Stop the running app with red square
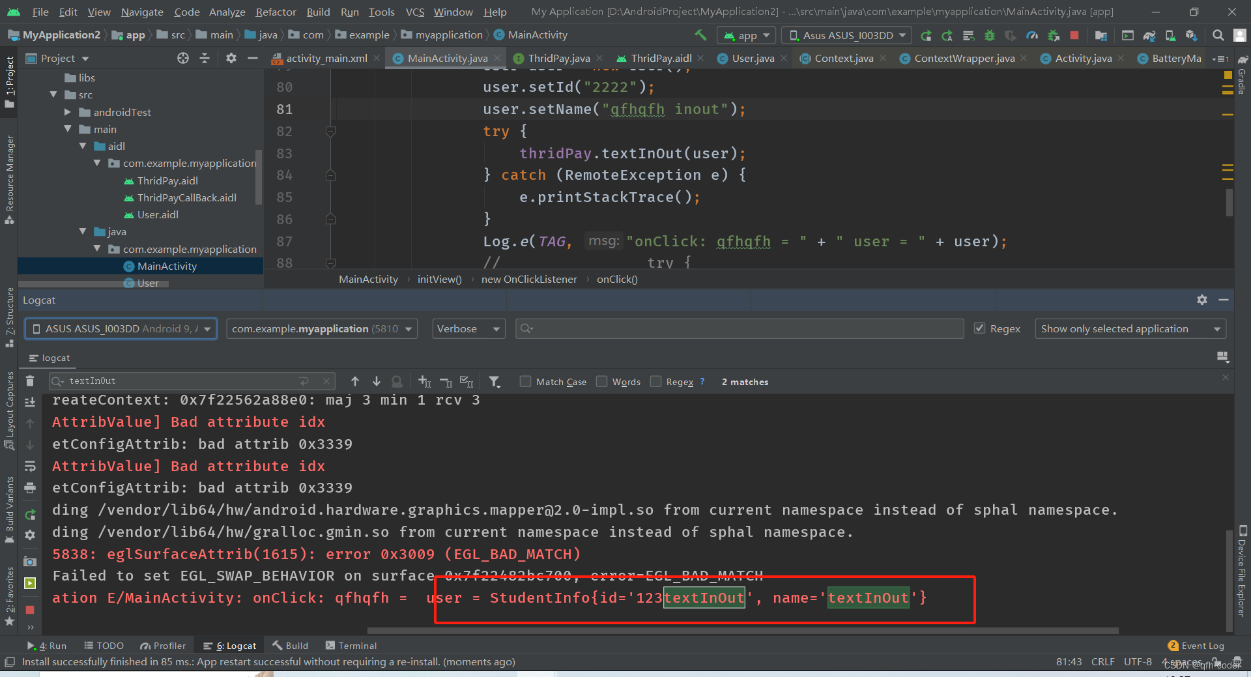 pyautogui.click(x=1074, y=35)
